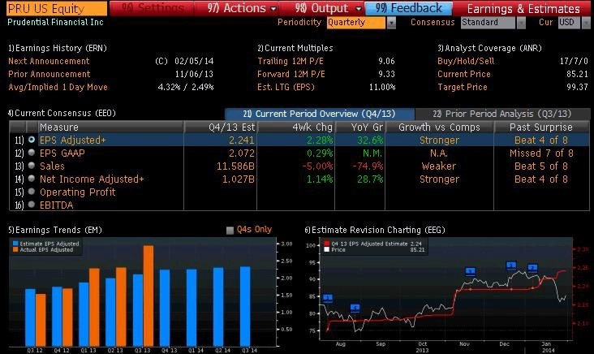Click the first August event marker icon

pyautogui.click(x=328, y=298)
